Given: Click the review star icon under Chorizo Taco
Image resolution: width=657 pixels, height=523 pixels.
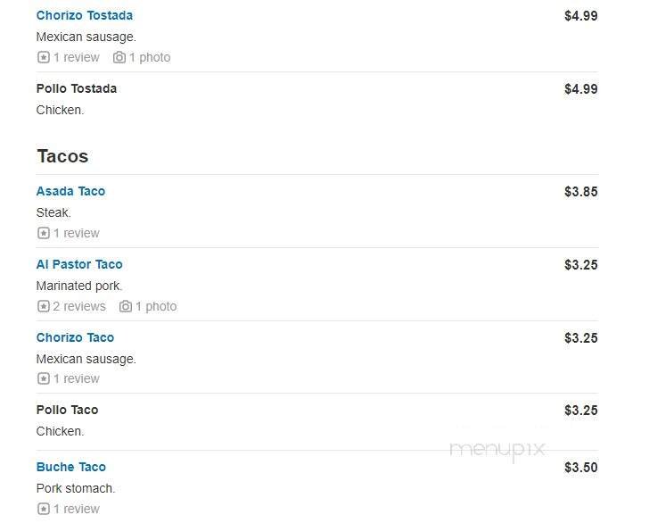Looking at the screenshot, I should pyautogui.click(x=43, y=378).
